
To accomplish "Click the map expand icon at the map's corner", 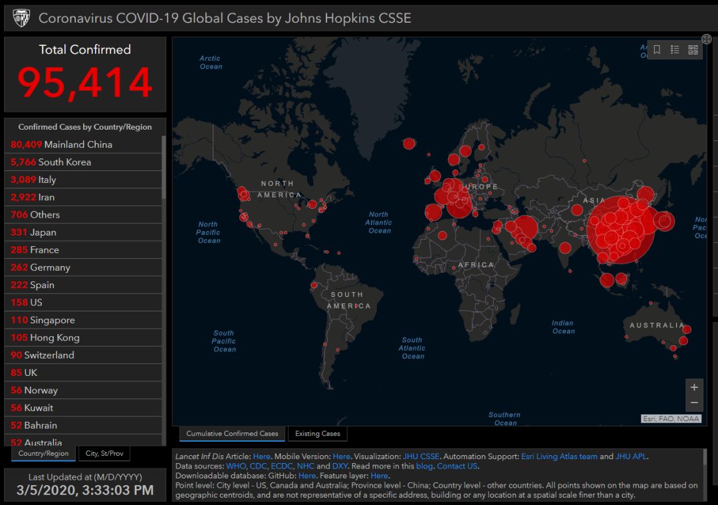I will [x=707, y=39].
